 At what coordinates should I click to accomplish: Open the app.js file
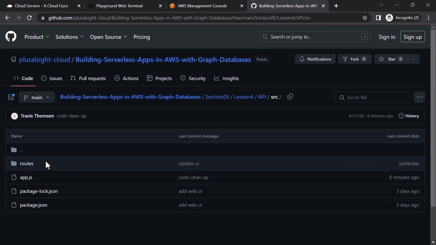[26, 177]
